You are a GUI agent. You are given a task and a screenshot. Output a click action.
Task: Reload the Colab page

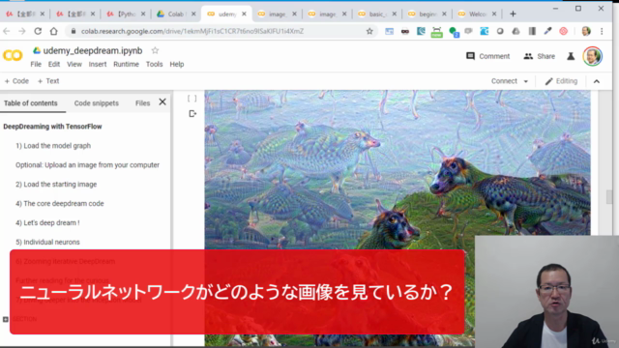click(38, 31)
